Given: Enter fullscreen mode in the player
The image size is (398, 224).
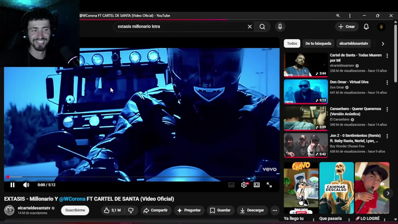Looking at the screenshot, I should coord(269,185).
